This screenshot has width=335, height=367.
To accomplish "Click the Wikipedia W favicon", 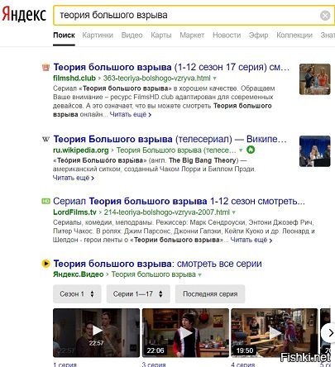I will pyautogui.click(x=45, y=139).
